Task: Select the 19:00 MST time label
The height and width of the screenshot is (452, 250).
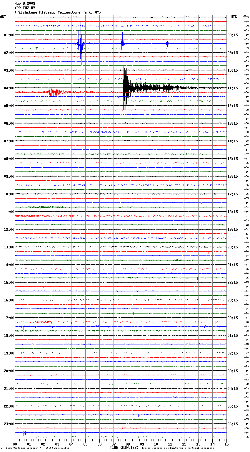Action: point(9,353)
